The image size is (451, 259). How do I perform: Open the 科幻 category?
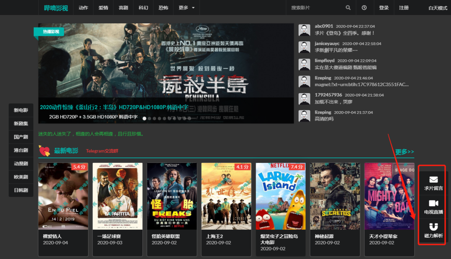click(x=143, y=8)
